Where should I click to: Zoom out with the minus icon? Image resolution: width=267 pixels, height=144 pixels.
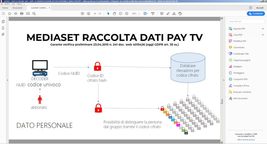[x=121, y=13]
